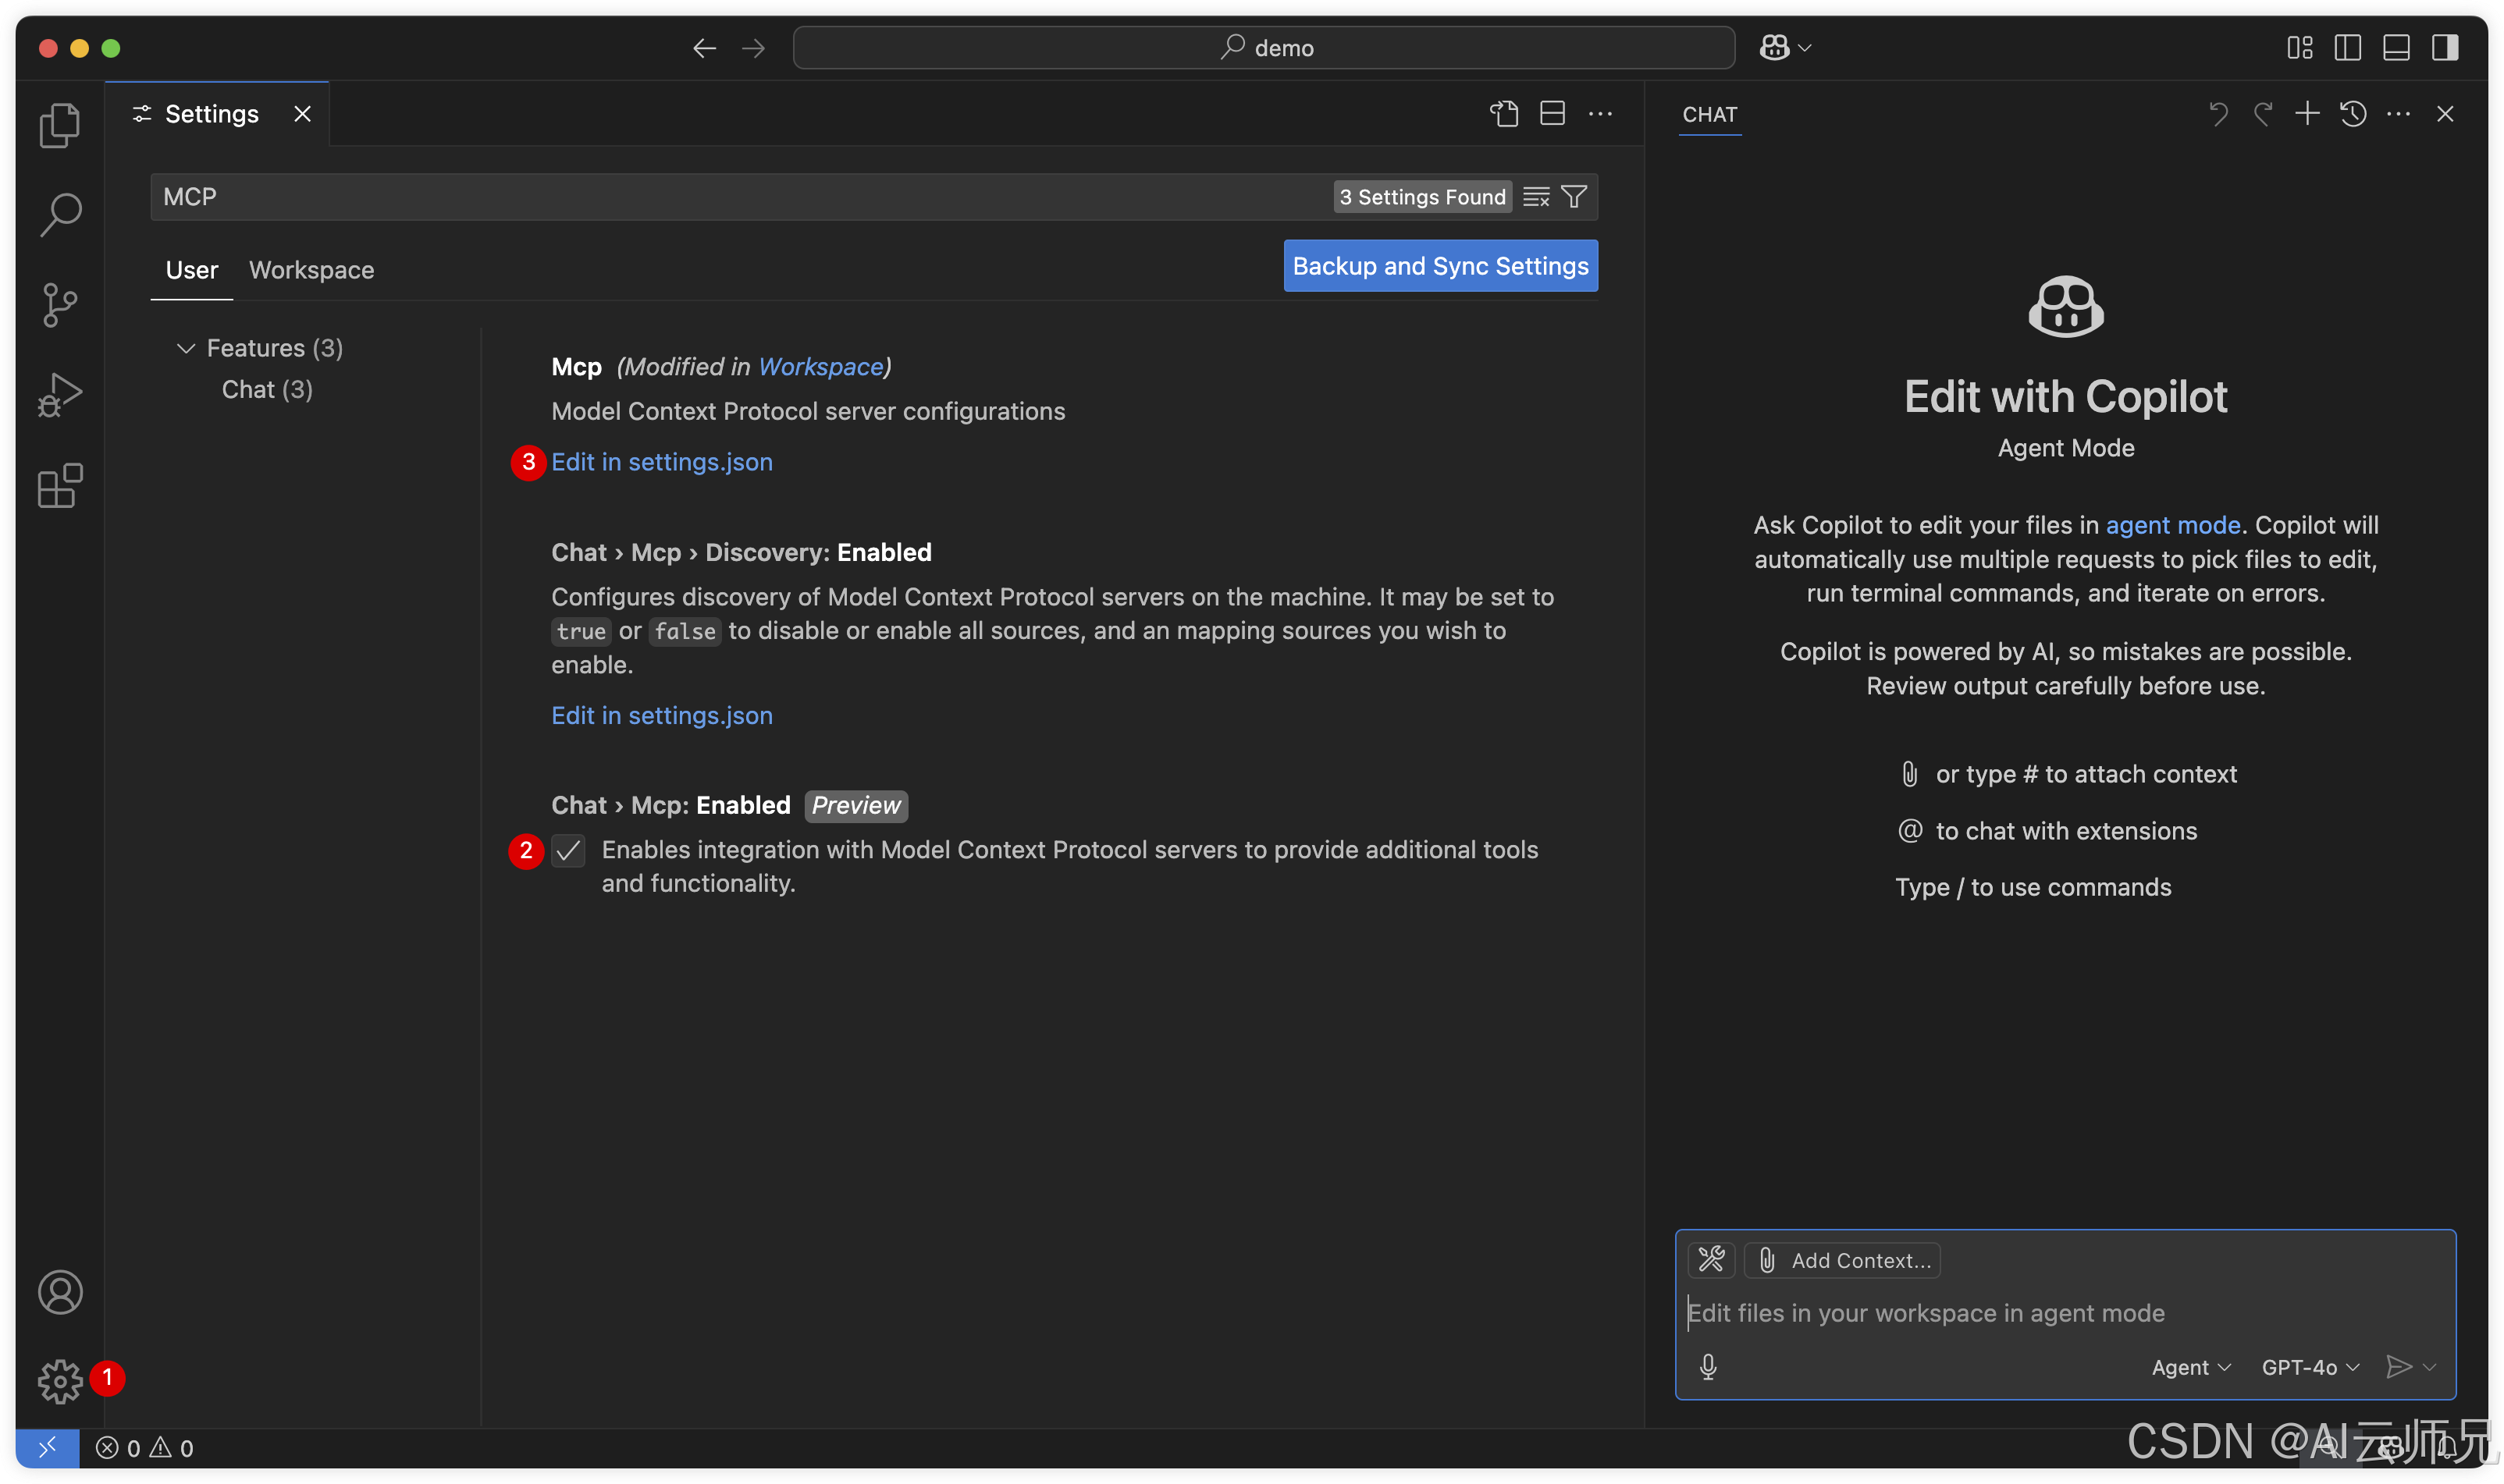Switch to the Workspace settings tab
Image resolution: width=2504 pixels, height=1484 pixels.
[x=311, y=270]
